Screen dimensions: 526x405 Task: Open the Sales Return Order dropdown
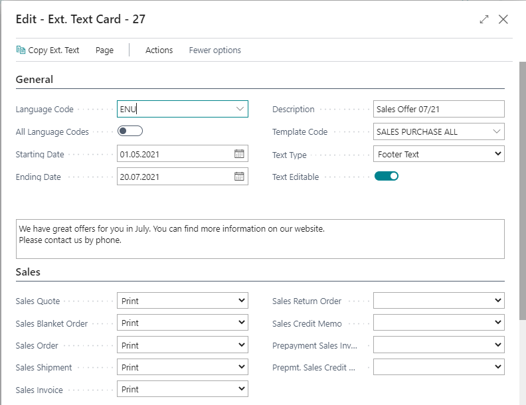tap(439, 300)
